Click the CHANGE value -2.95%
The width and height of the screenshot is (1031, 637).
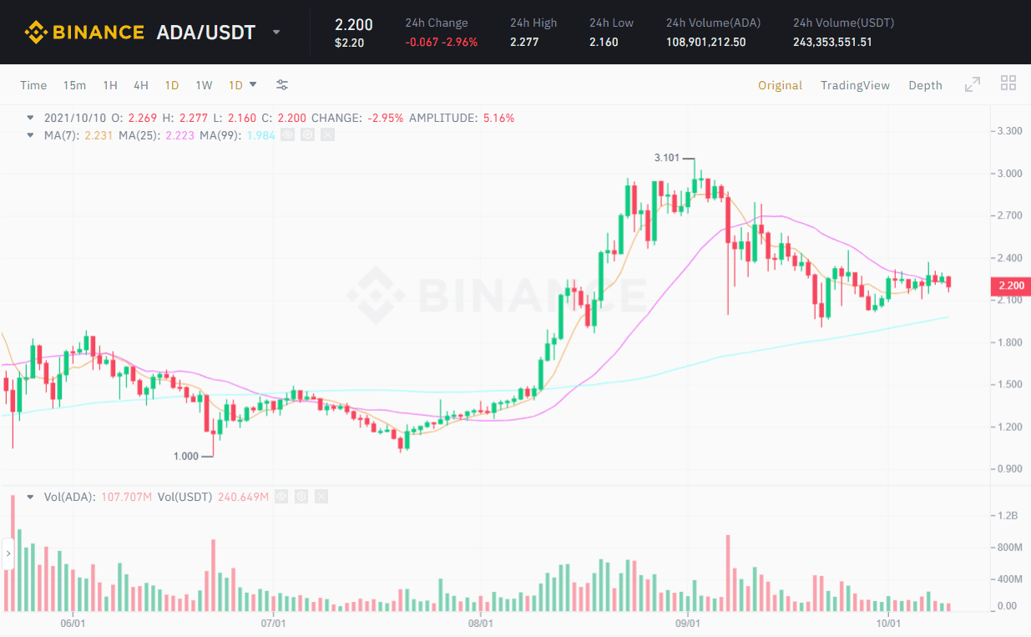coord(385,118)
